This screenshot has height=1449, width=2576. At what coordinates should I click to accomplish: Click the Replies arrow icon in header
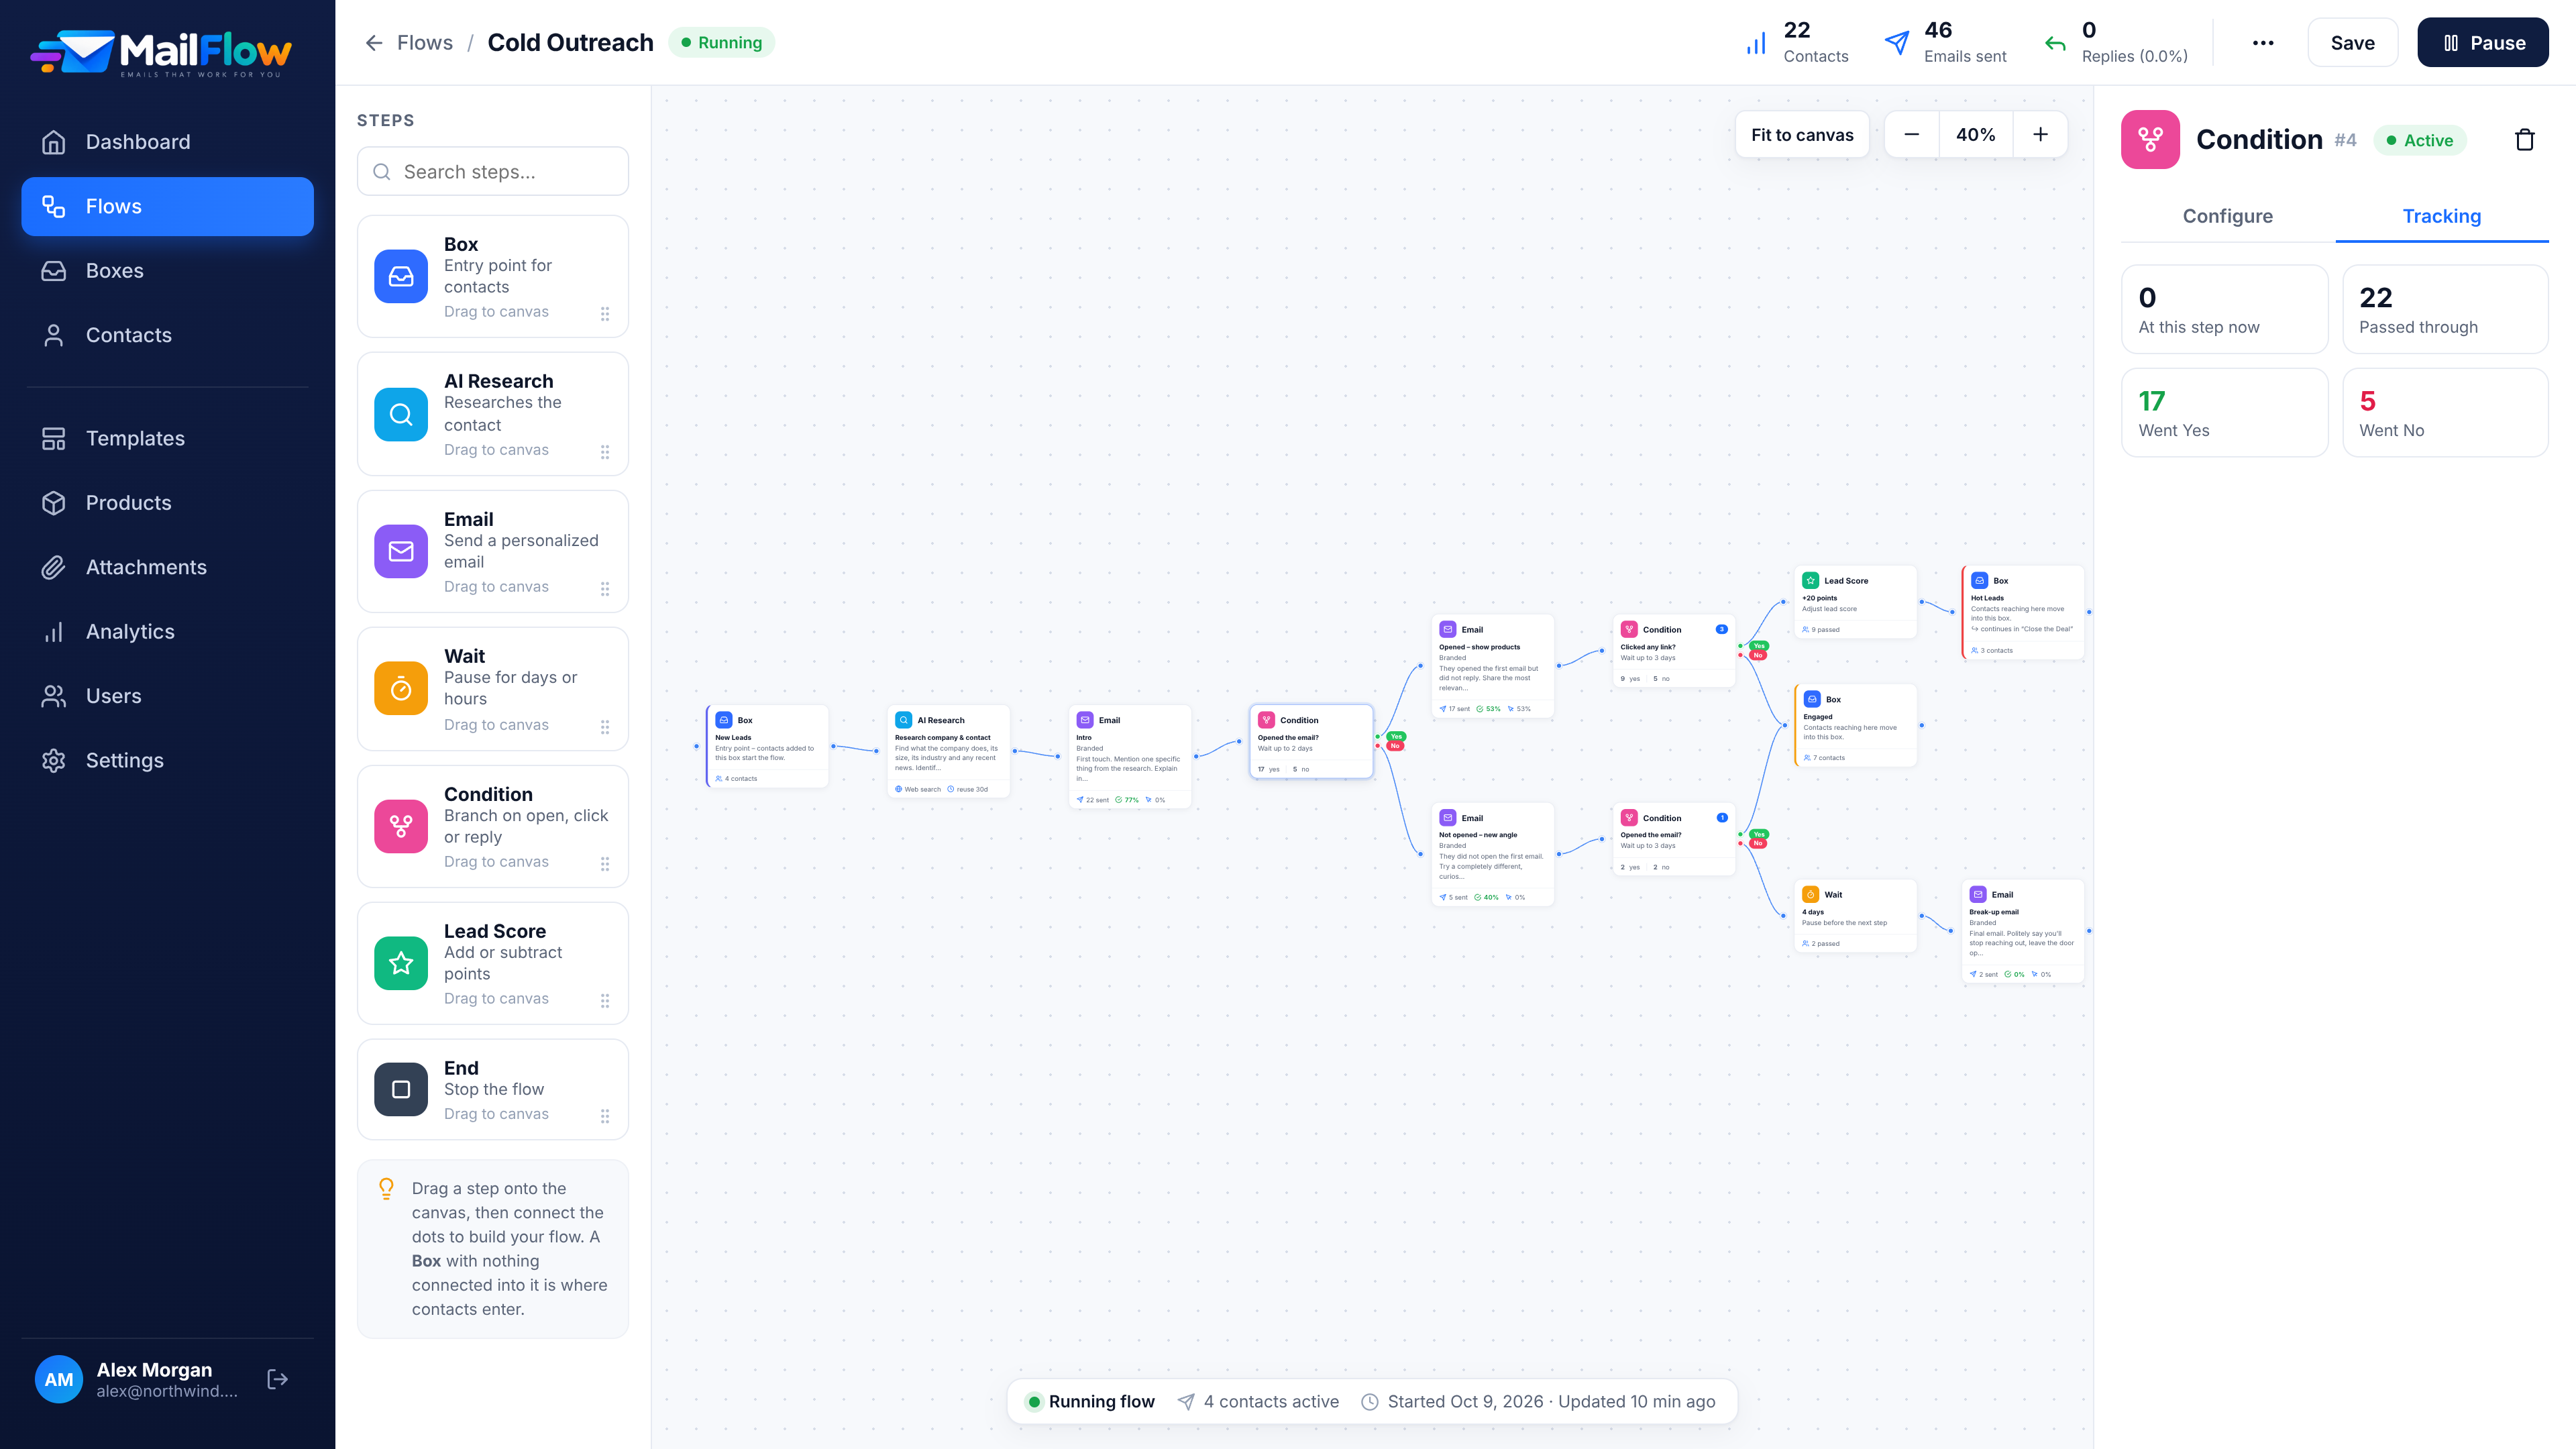click(x=2055, y=43)
